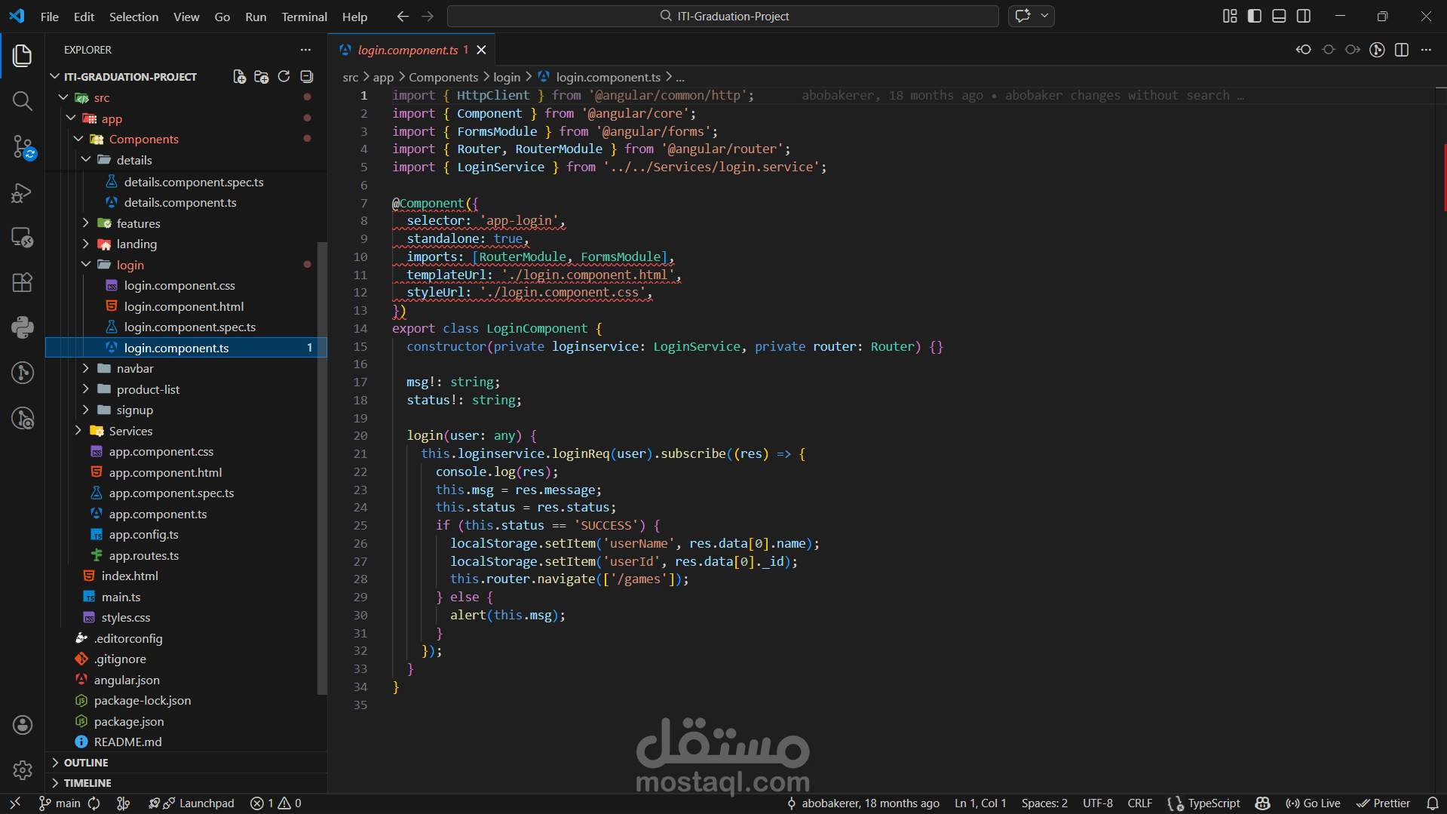Open the Python icon in activity bar
This screenshot has height=814, width=1447.
pyautogui.click(x=23, y=327)
